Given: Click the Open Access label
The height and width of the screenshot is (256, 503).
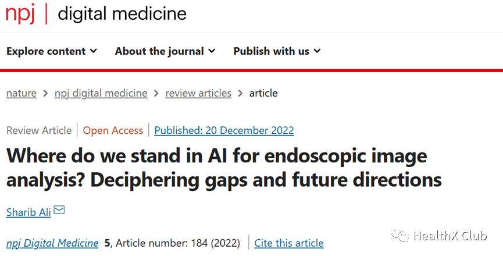Looking at the screenshot, I should (113, 130).
